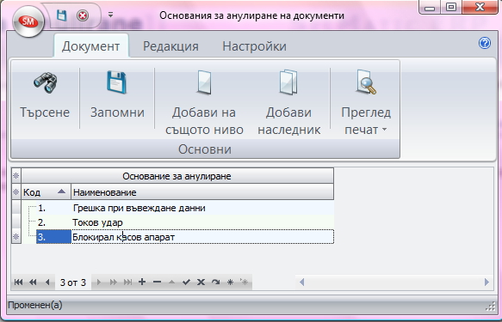The height and width of the screenshot is (322, 502).
Task: Click the band header indicator asterisk
Action: [x=16, y=176]
